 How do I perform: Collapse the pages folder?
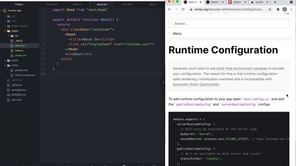(5, 31)
